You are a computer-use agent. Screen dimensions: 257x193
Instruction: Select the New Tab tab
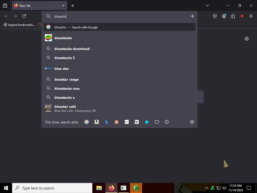pyautogui.click(x=39, y=6)
